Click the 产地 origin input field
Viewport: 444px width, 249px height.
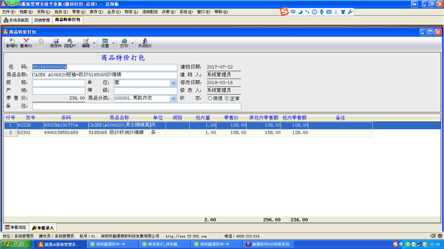(59, 91)
